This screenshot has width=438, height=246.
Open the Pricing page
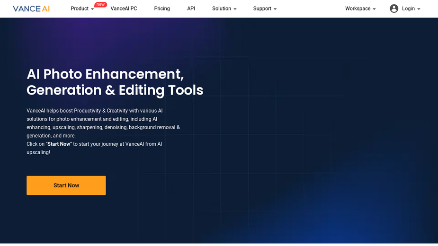[162, 9]
